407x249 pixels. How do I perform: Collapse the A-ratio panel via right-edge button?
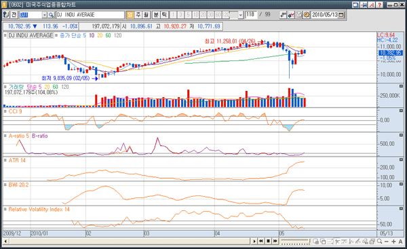click(401, 135)
